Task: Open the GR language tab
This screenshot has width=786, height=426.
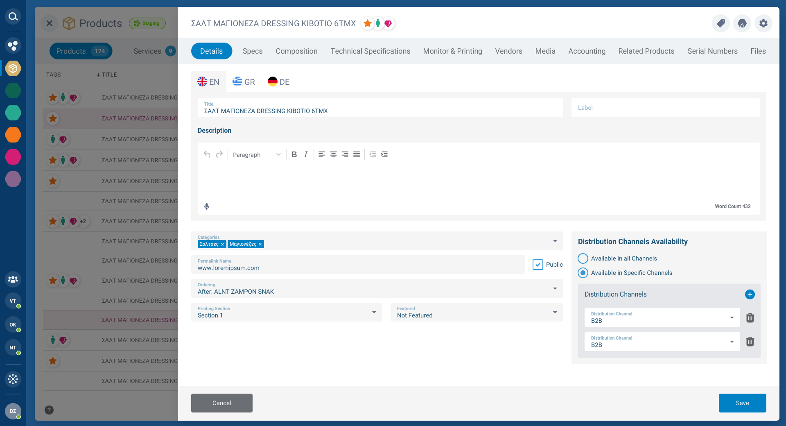Action: pyautogui.click(x=244, y=82)
